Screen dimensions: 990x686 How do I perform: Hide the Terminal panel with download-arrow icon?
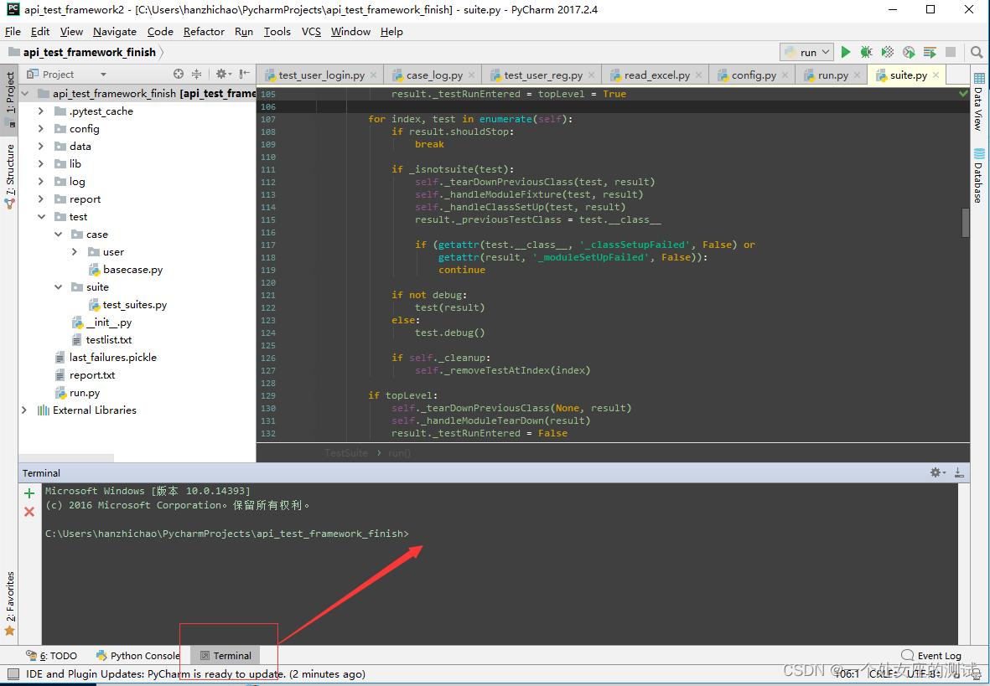pyautogui.click(x=959, y=472)
